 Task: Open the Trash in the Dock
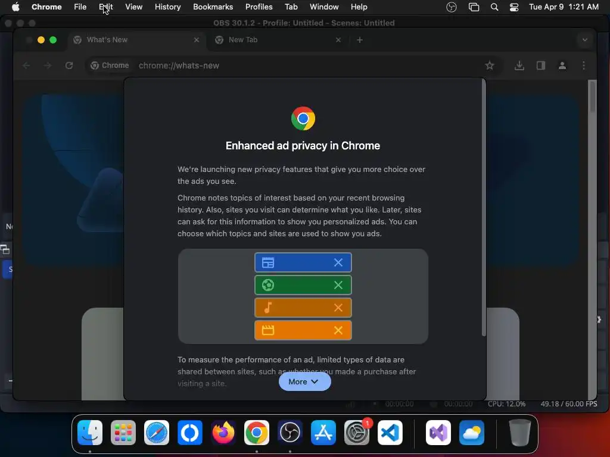pyautogui.click(x=519, y=433)
